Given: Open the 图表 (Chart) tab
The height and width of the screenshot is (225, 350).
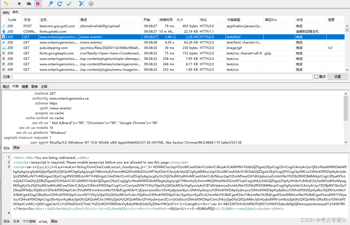Looking at the screenshot, I should coord(35,87).
